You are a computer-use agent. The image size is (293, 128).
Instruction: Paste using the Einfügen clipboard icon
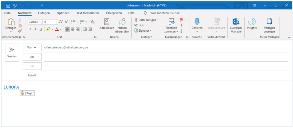click(x=11, y=22)
